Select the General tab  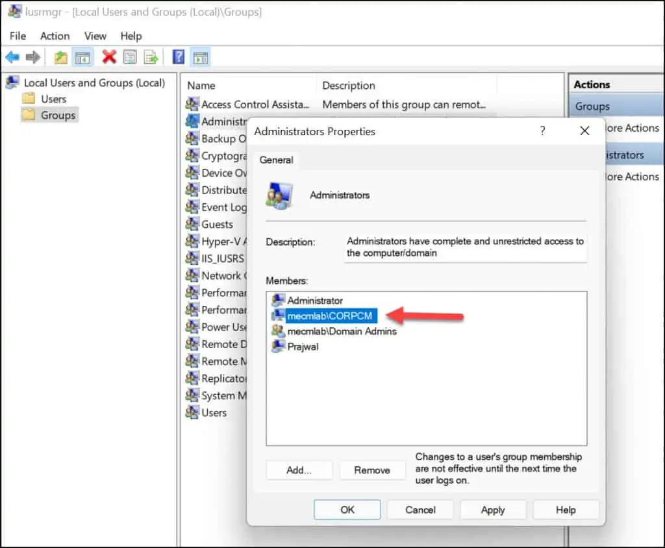277,160
